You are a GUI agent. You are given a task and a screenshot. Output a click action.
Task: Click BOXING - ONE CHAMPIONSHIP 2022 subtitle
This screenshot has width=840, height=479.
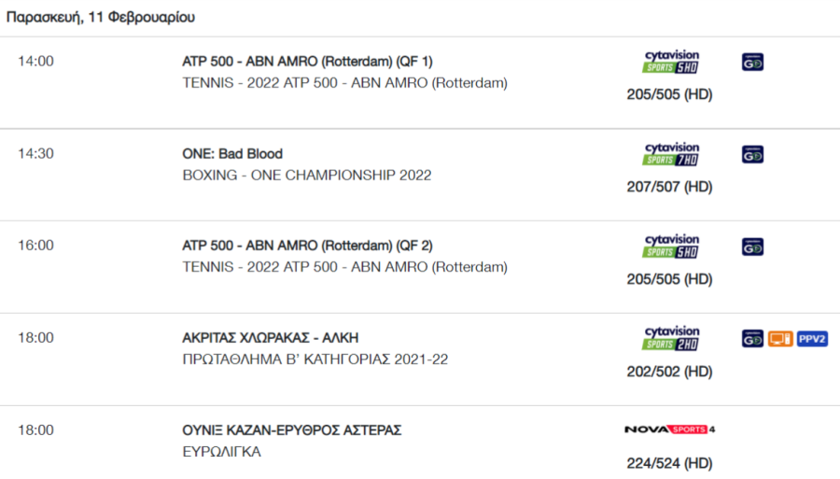[x=306, y=175]
